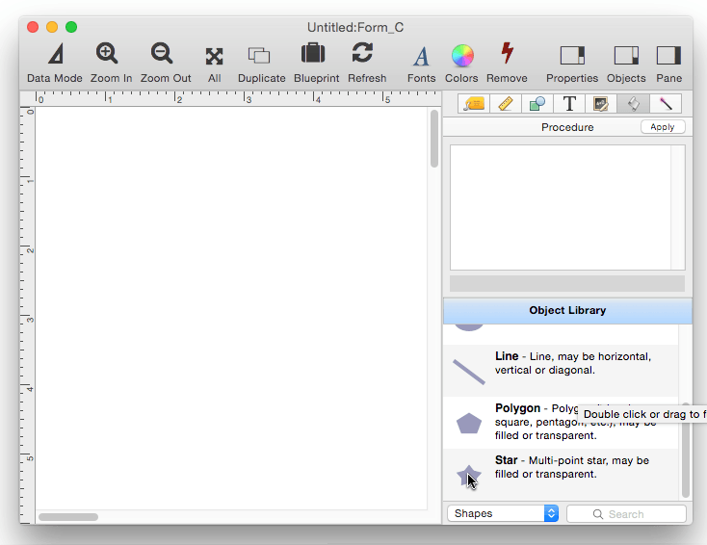This screenshot has height=545, width=707.
Task: Select the shapes appearance tab
Action: (537, 104)
